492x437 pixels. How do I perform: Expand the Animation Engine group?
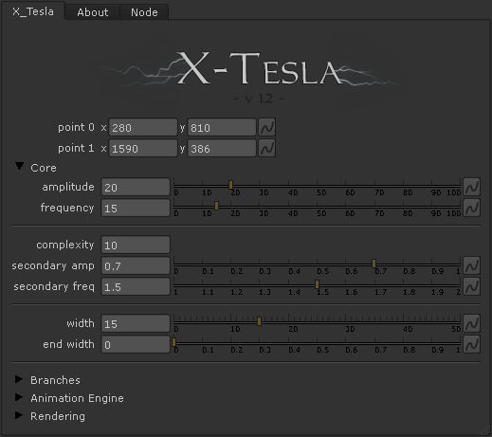coord(19,397)
